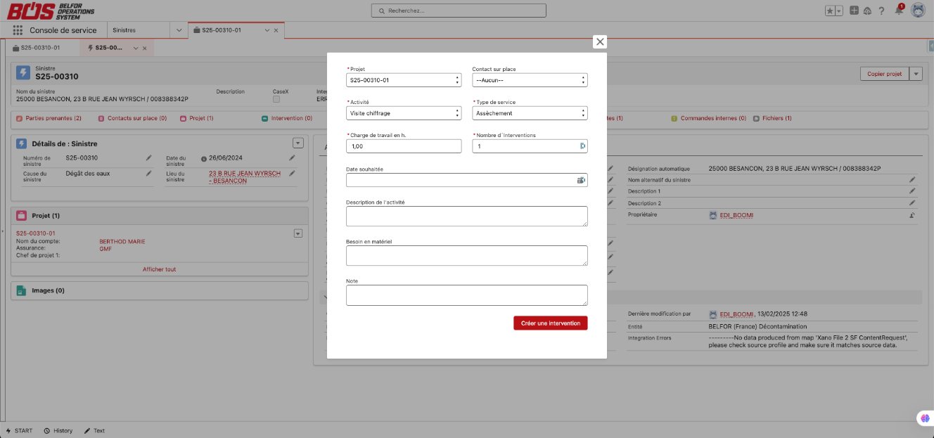Open the user profile avatar

918,11
